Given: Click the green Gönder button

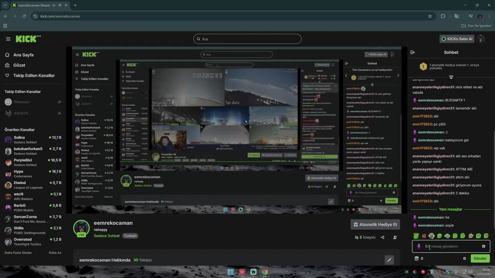Looking at the screenshot, I should tap(480, 259).
